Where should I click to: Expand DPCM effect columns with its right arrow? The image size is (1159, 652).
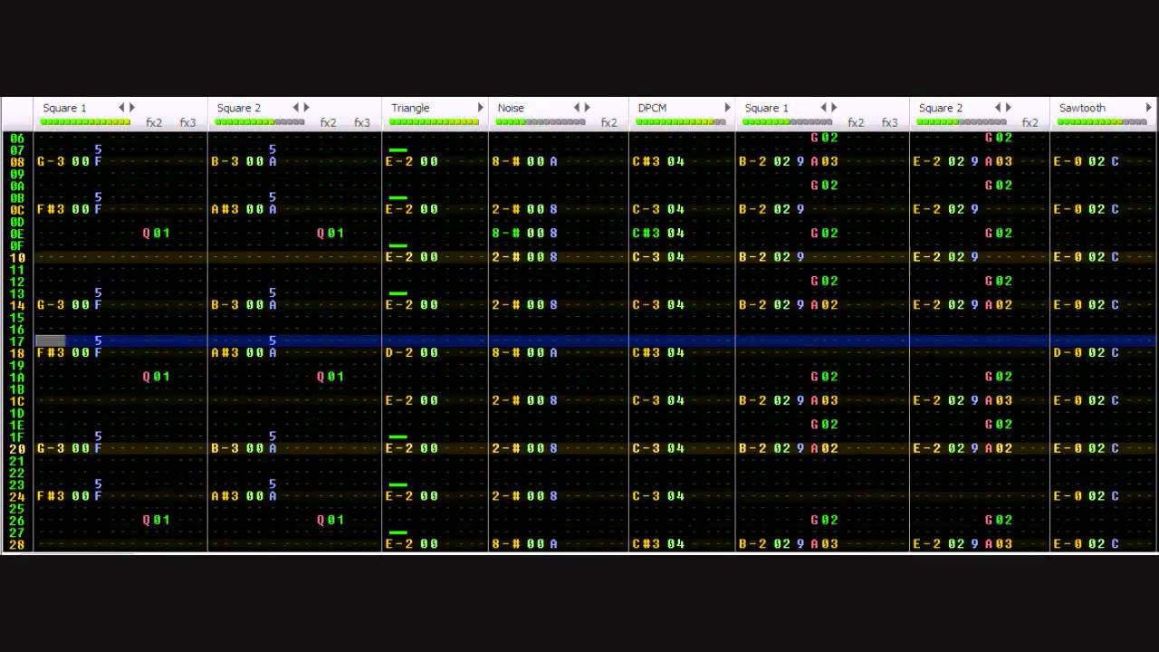pos(727,108)
